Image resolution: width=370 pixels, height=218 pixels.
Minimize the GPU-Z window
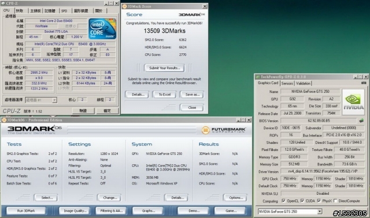pyautogui.click(x=356, y=77)
